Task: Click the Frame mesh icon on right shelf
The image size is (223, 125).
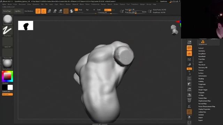Action: 189,78
